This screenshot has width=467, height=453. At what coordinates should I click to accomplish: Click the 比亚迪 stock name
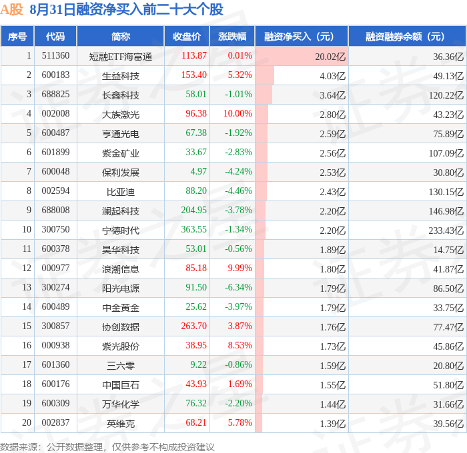[x=121, y=192]
